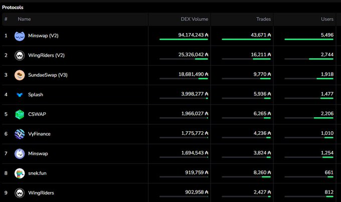Click Minswap (V2) DEX volume progress bar
Viewport: 341px width, 202px height.
(x=184, y=40)
